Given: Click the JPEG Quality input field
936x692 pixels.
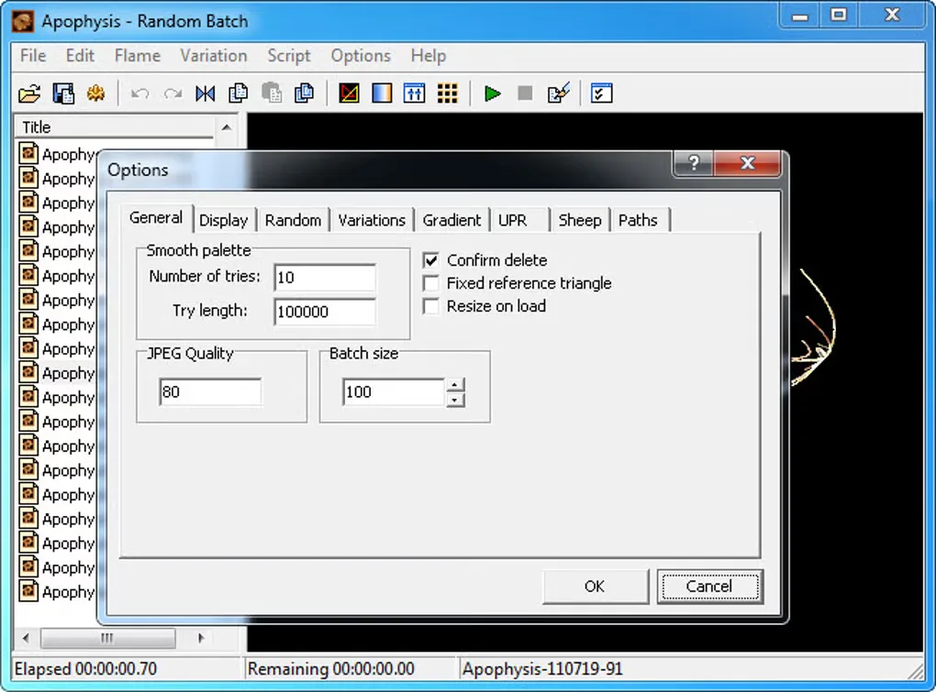Looking at the screenshot, I should [x=210, y=392].
